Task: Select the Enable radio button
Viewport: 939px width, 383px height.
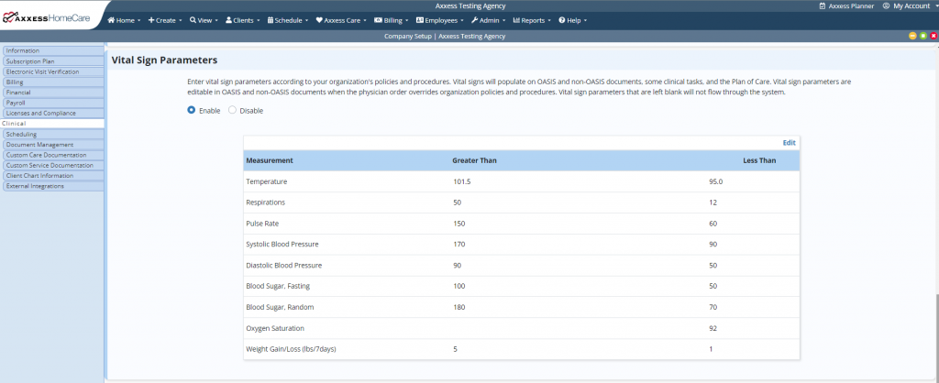Action: coord(192,110)
